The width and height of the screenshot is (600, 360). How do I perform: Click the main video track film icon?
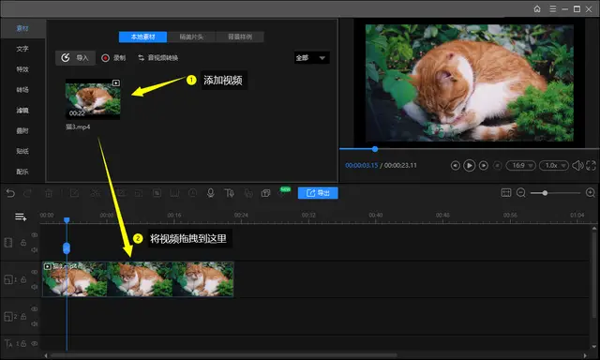8,243
